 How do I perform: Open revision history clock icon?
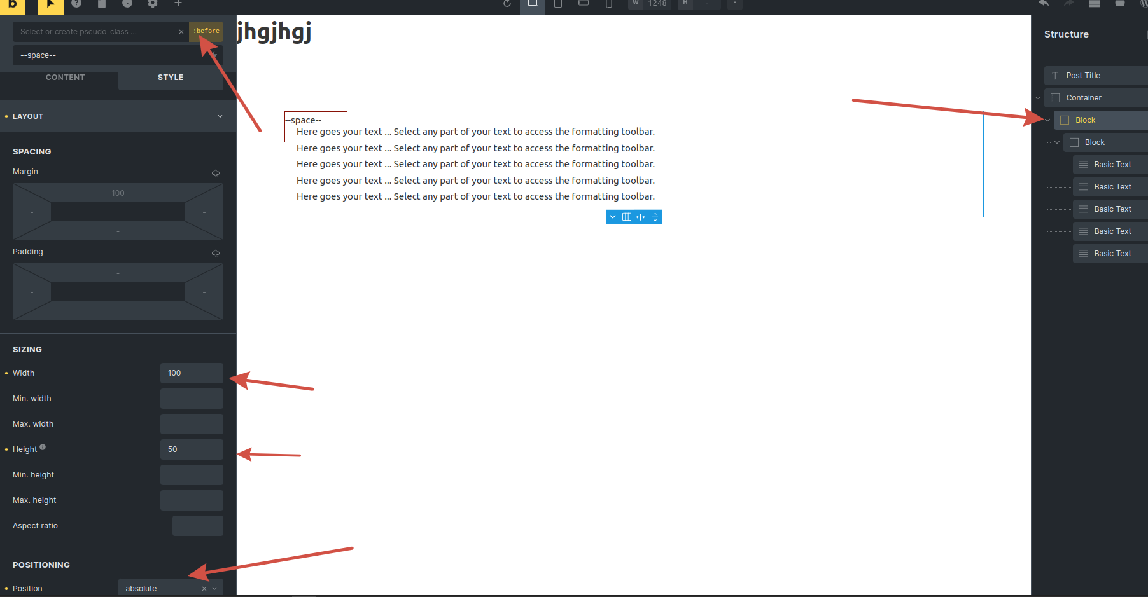(x=127, y=4)
